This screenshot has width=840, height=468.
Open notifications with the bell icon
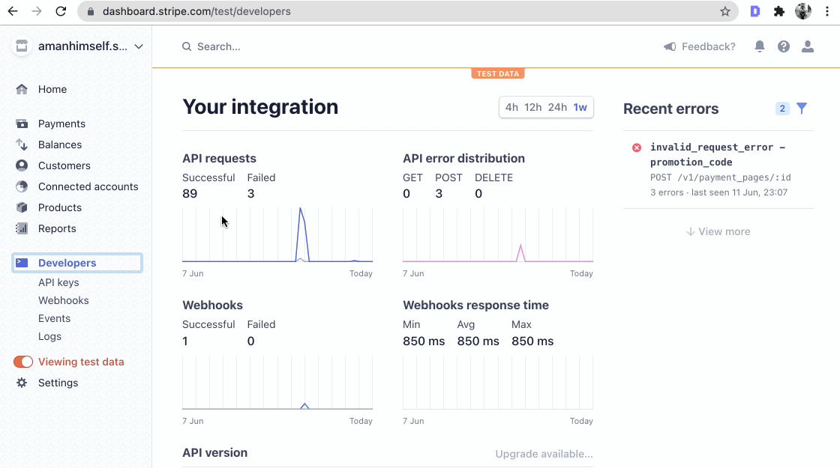pos(760,46)
